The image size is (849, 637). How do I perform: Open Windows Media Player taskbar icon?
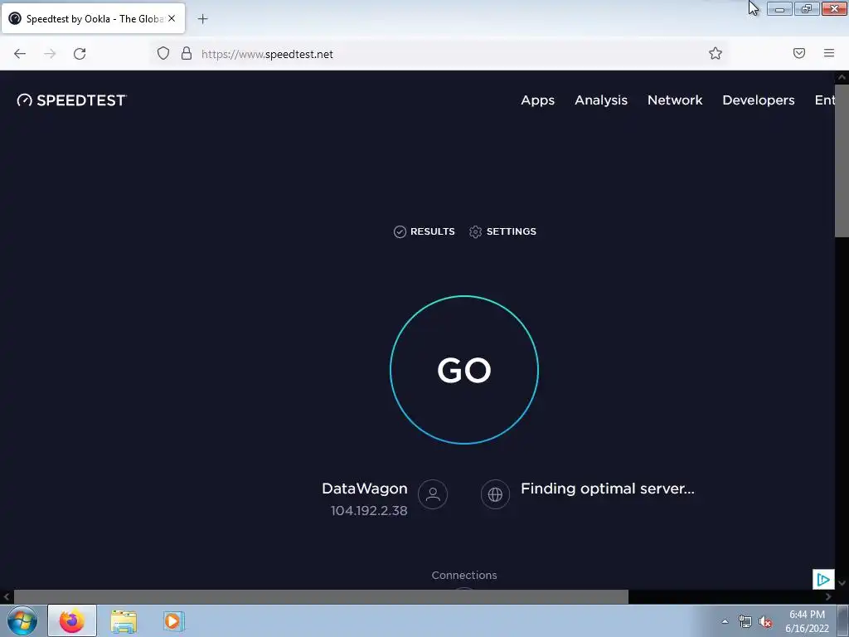click(174, 620)
